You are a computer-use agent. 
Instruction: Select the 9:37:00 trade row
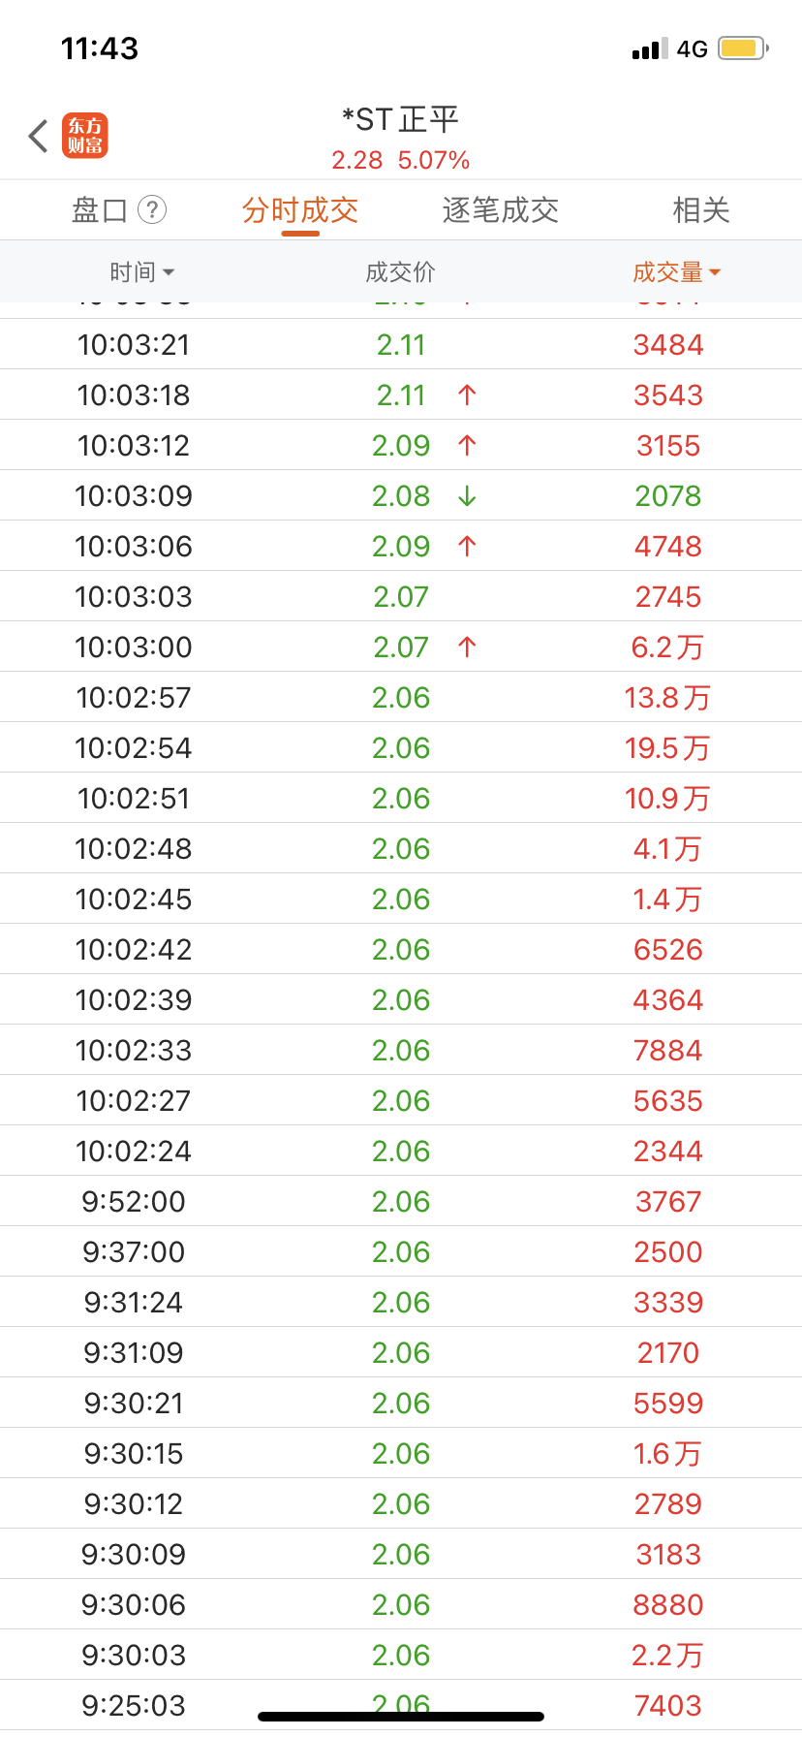coord(401,1251)
